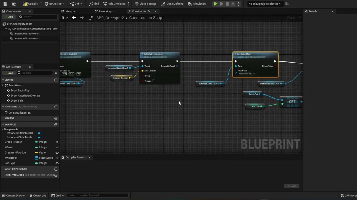357x200 pixels.
Task: Open compile options menu dots
Action: (41, 4)
